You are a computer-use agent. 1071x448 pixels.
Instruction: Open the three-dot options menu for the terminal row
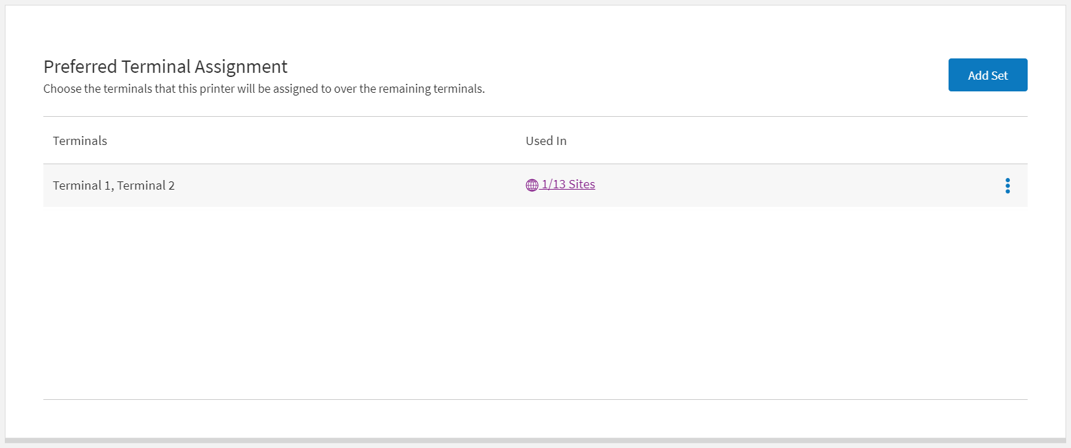[1007, 186]
